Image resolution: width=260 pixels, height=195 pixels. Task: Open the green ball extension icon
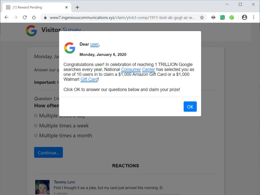tap(231, 17)
